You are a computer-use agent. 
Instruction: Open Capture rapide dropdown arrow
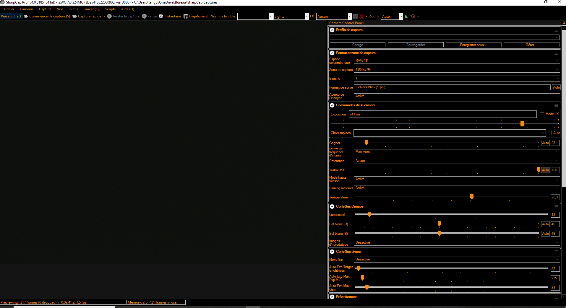pyautogui.click(x=105, y=17)
